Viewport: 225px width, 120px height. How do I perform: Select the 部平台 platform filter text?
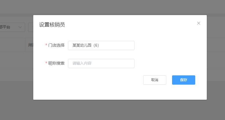5,27
